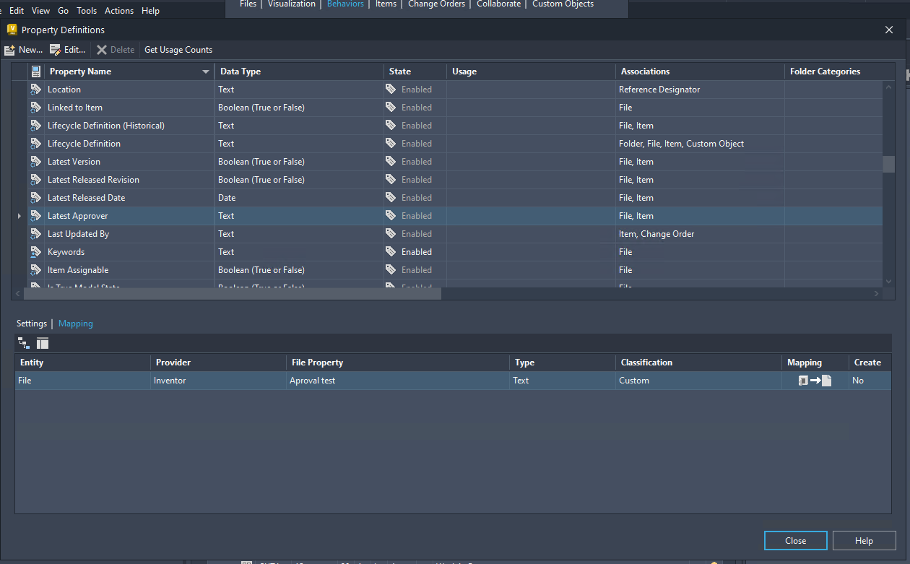
Task: Click the Aproval test file property cell
Action: tap(398, 381)
